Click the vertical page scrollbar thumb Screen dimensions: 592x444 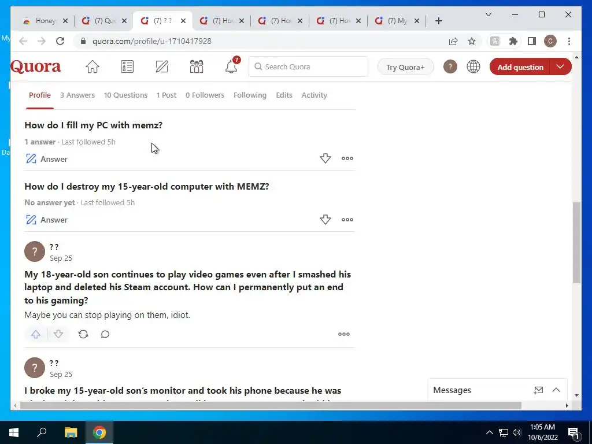576,243
